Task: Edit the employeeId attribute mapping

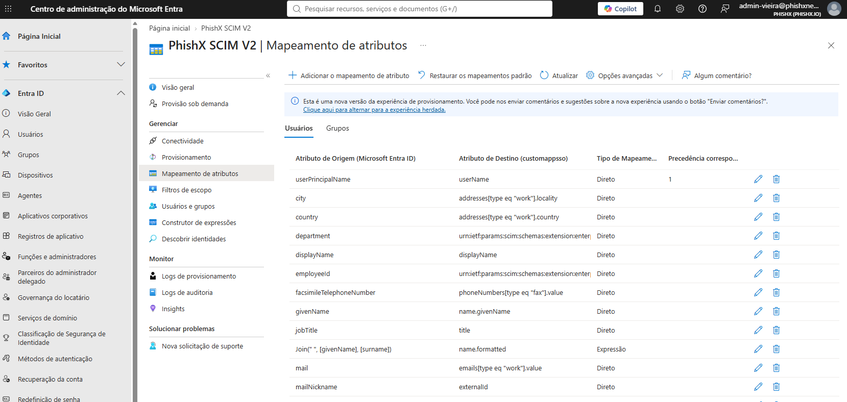Action: [x=758, y=273]
